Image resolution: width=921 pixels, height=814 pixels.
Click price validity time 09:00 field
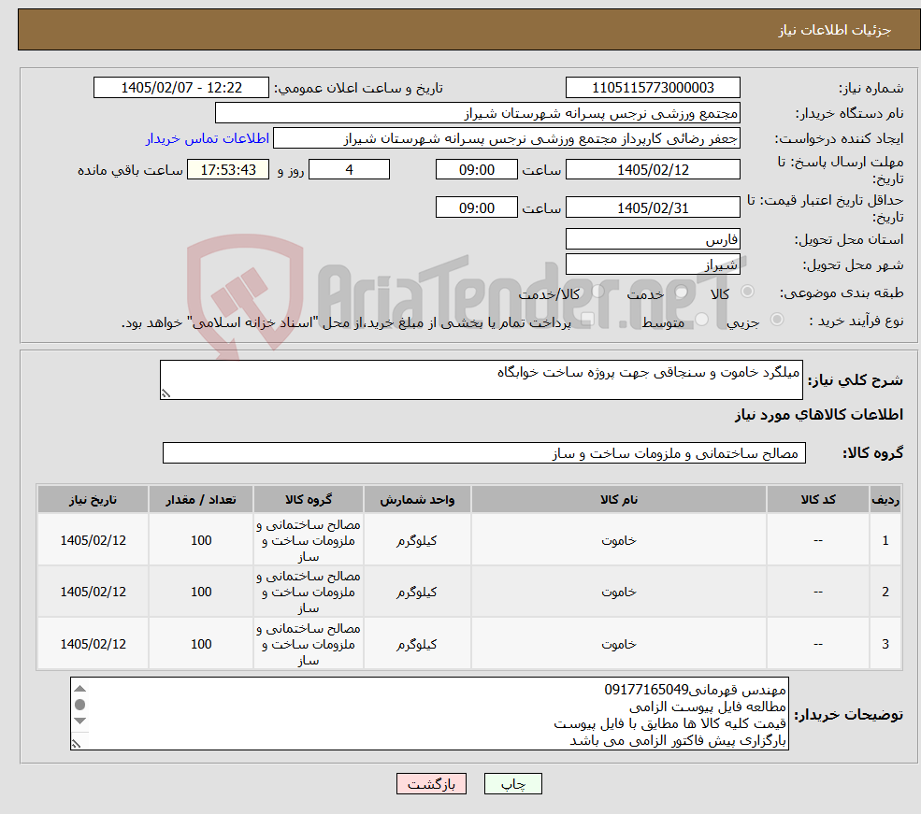[x=476, y=207]
